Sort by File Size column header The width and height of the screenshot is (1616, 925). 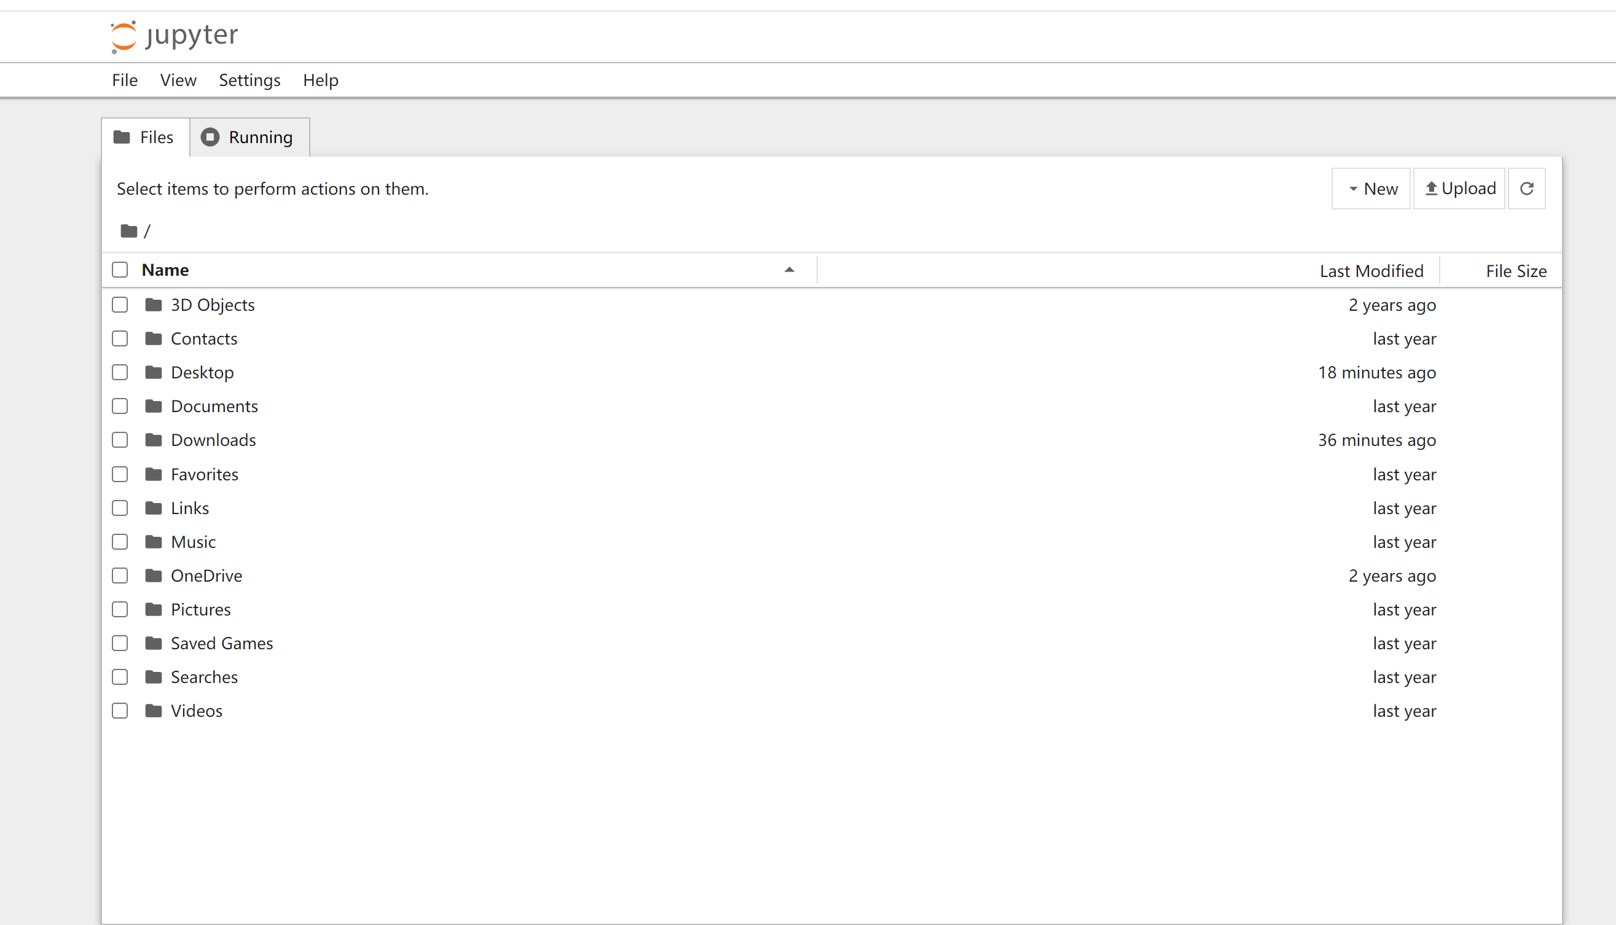click(1516, 271)
